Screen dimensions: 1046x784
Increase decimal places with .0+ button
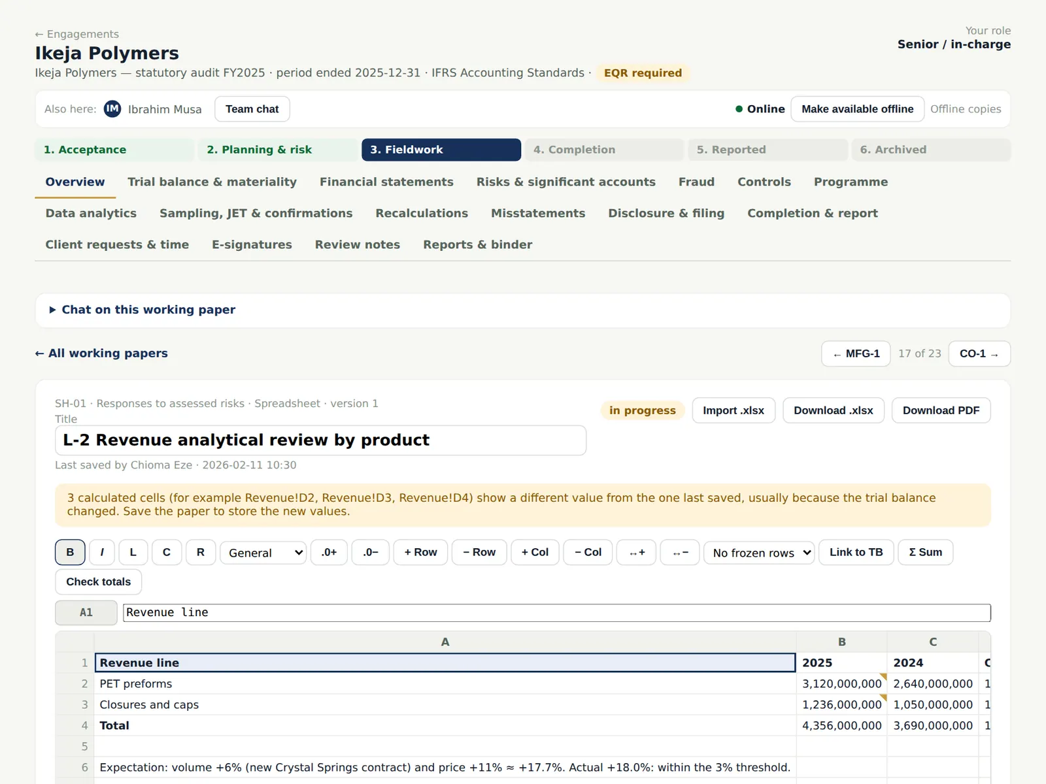coord(329,552)
